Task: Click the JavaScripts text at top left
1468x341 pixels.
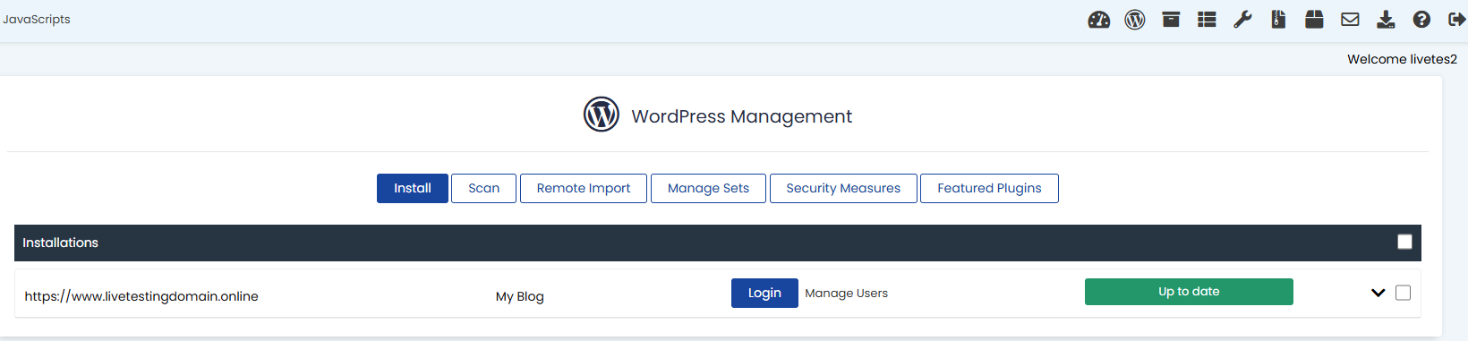Action: tap(37, 19)
